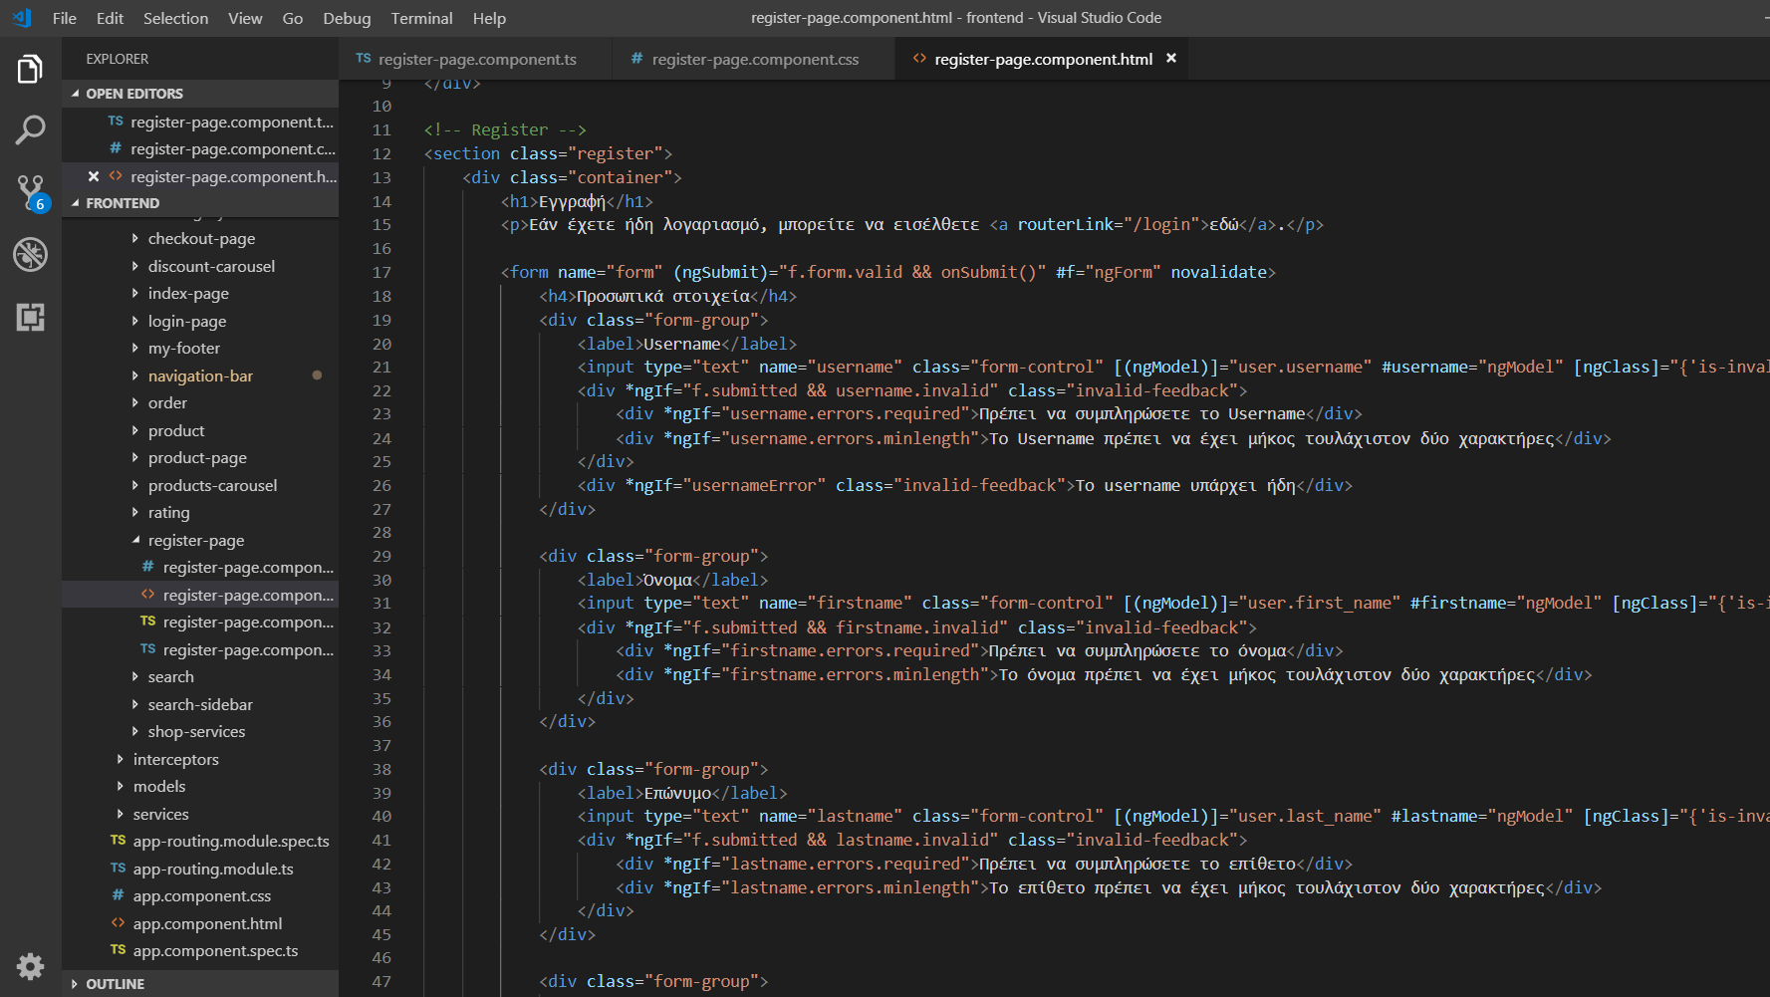
Task: Expand the rating folder
Action: click(x=200, y=513)
